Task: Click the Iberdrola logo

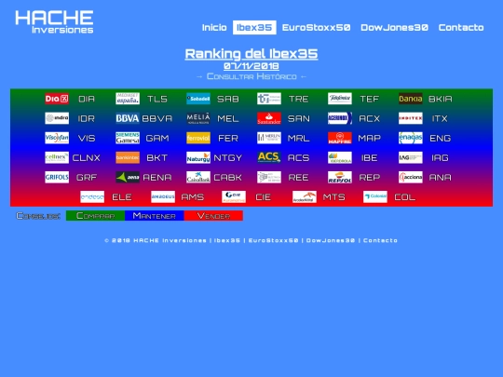Action: click(x=340, y=157)
